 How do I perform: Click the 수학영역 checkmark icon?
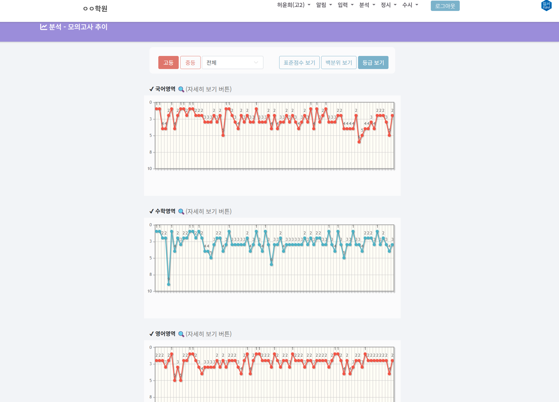click(x=151, y=211)
